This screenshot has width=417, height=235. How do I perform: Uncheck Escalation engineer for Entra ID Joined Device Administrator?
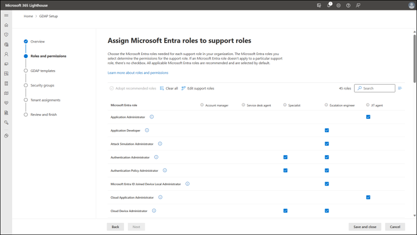(x=327, y=184)
